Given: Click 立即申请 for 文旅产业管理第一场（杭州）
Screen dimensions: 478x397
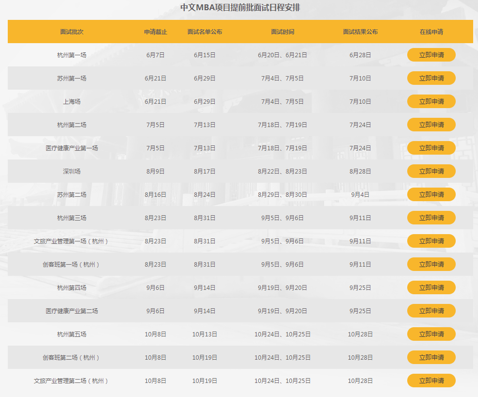Looking at the screenshot, I should click(431, 241).
